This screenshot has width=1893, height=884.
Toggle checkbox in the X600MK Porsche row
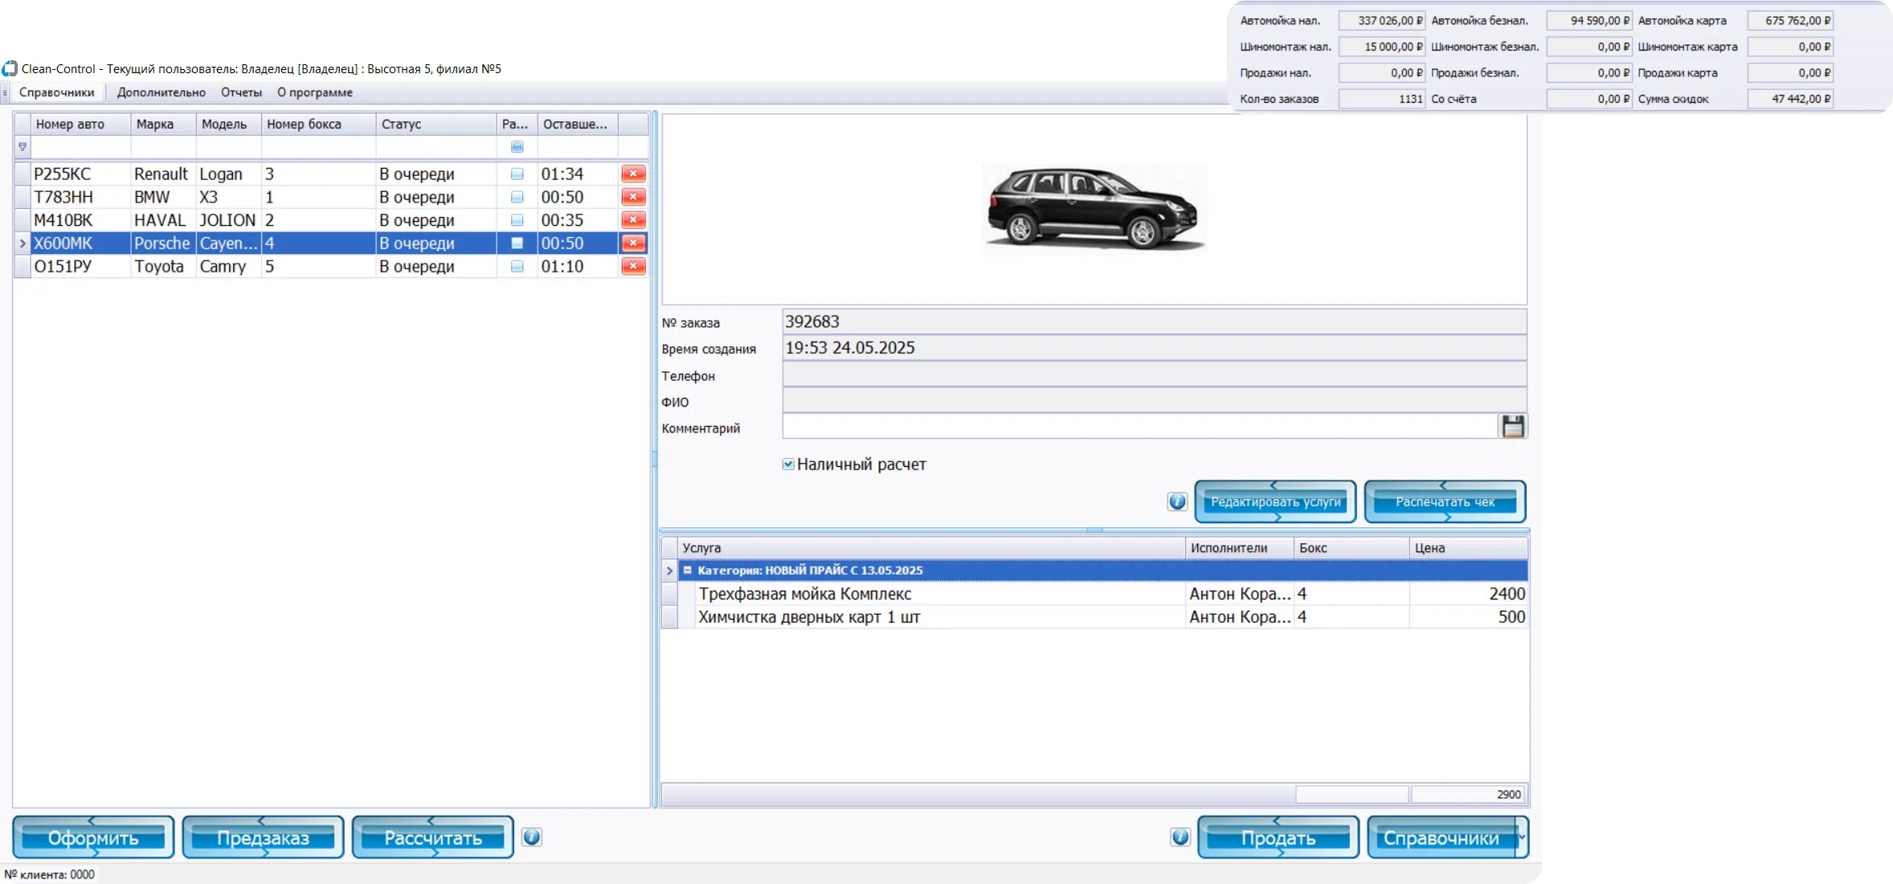pyautogui.click(x=517, y=243)
